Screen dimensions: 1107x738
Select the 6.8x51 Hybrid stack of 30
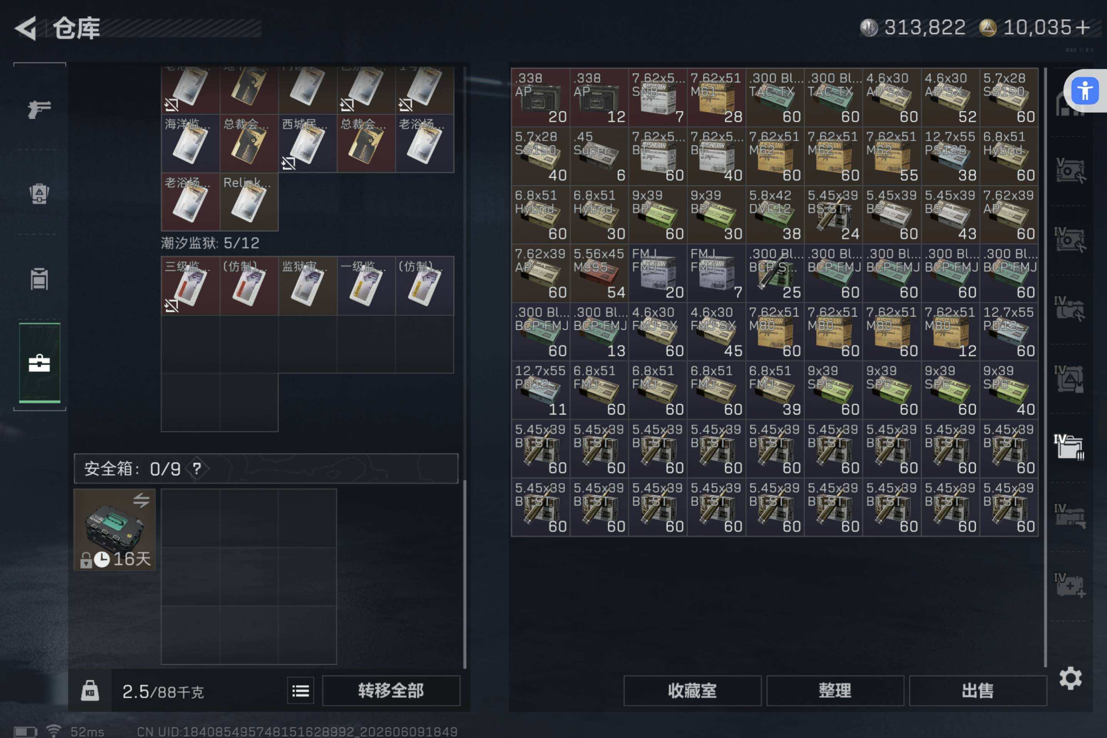[599, 214]
